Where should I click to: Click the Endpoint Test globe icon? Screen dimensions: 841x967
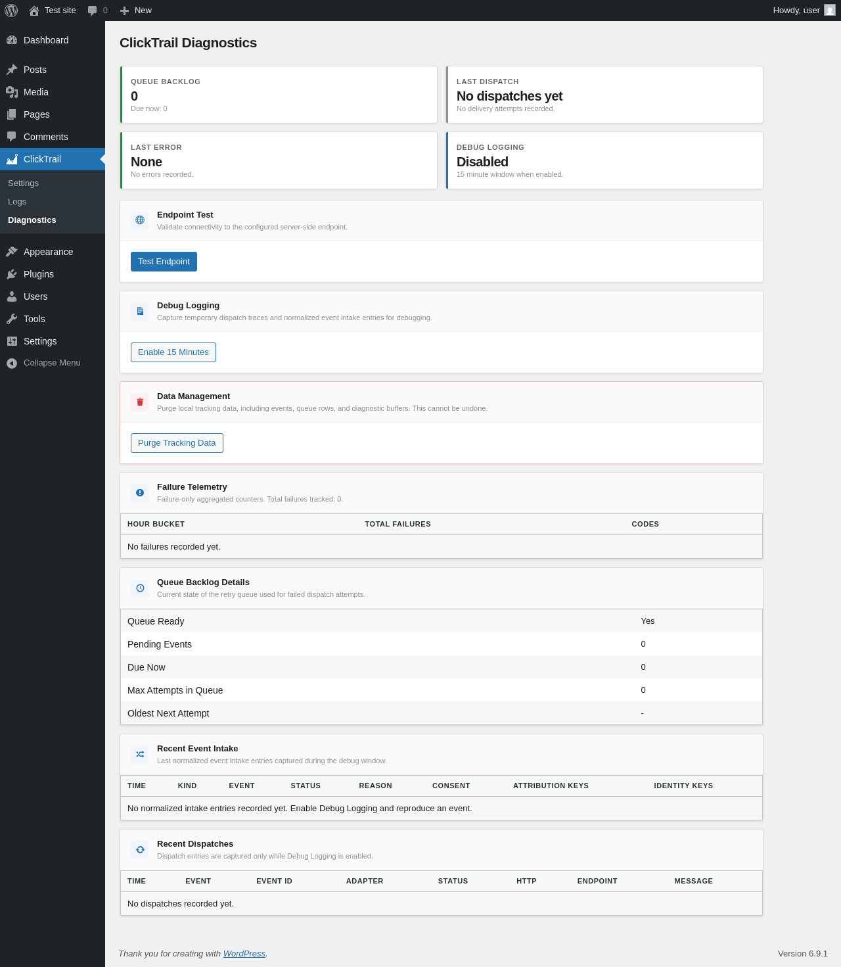pyautogui.click(x=140, y=220)
